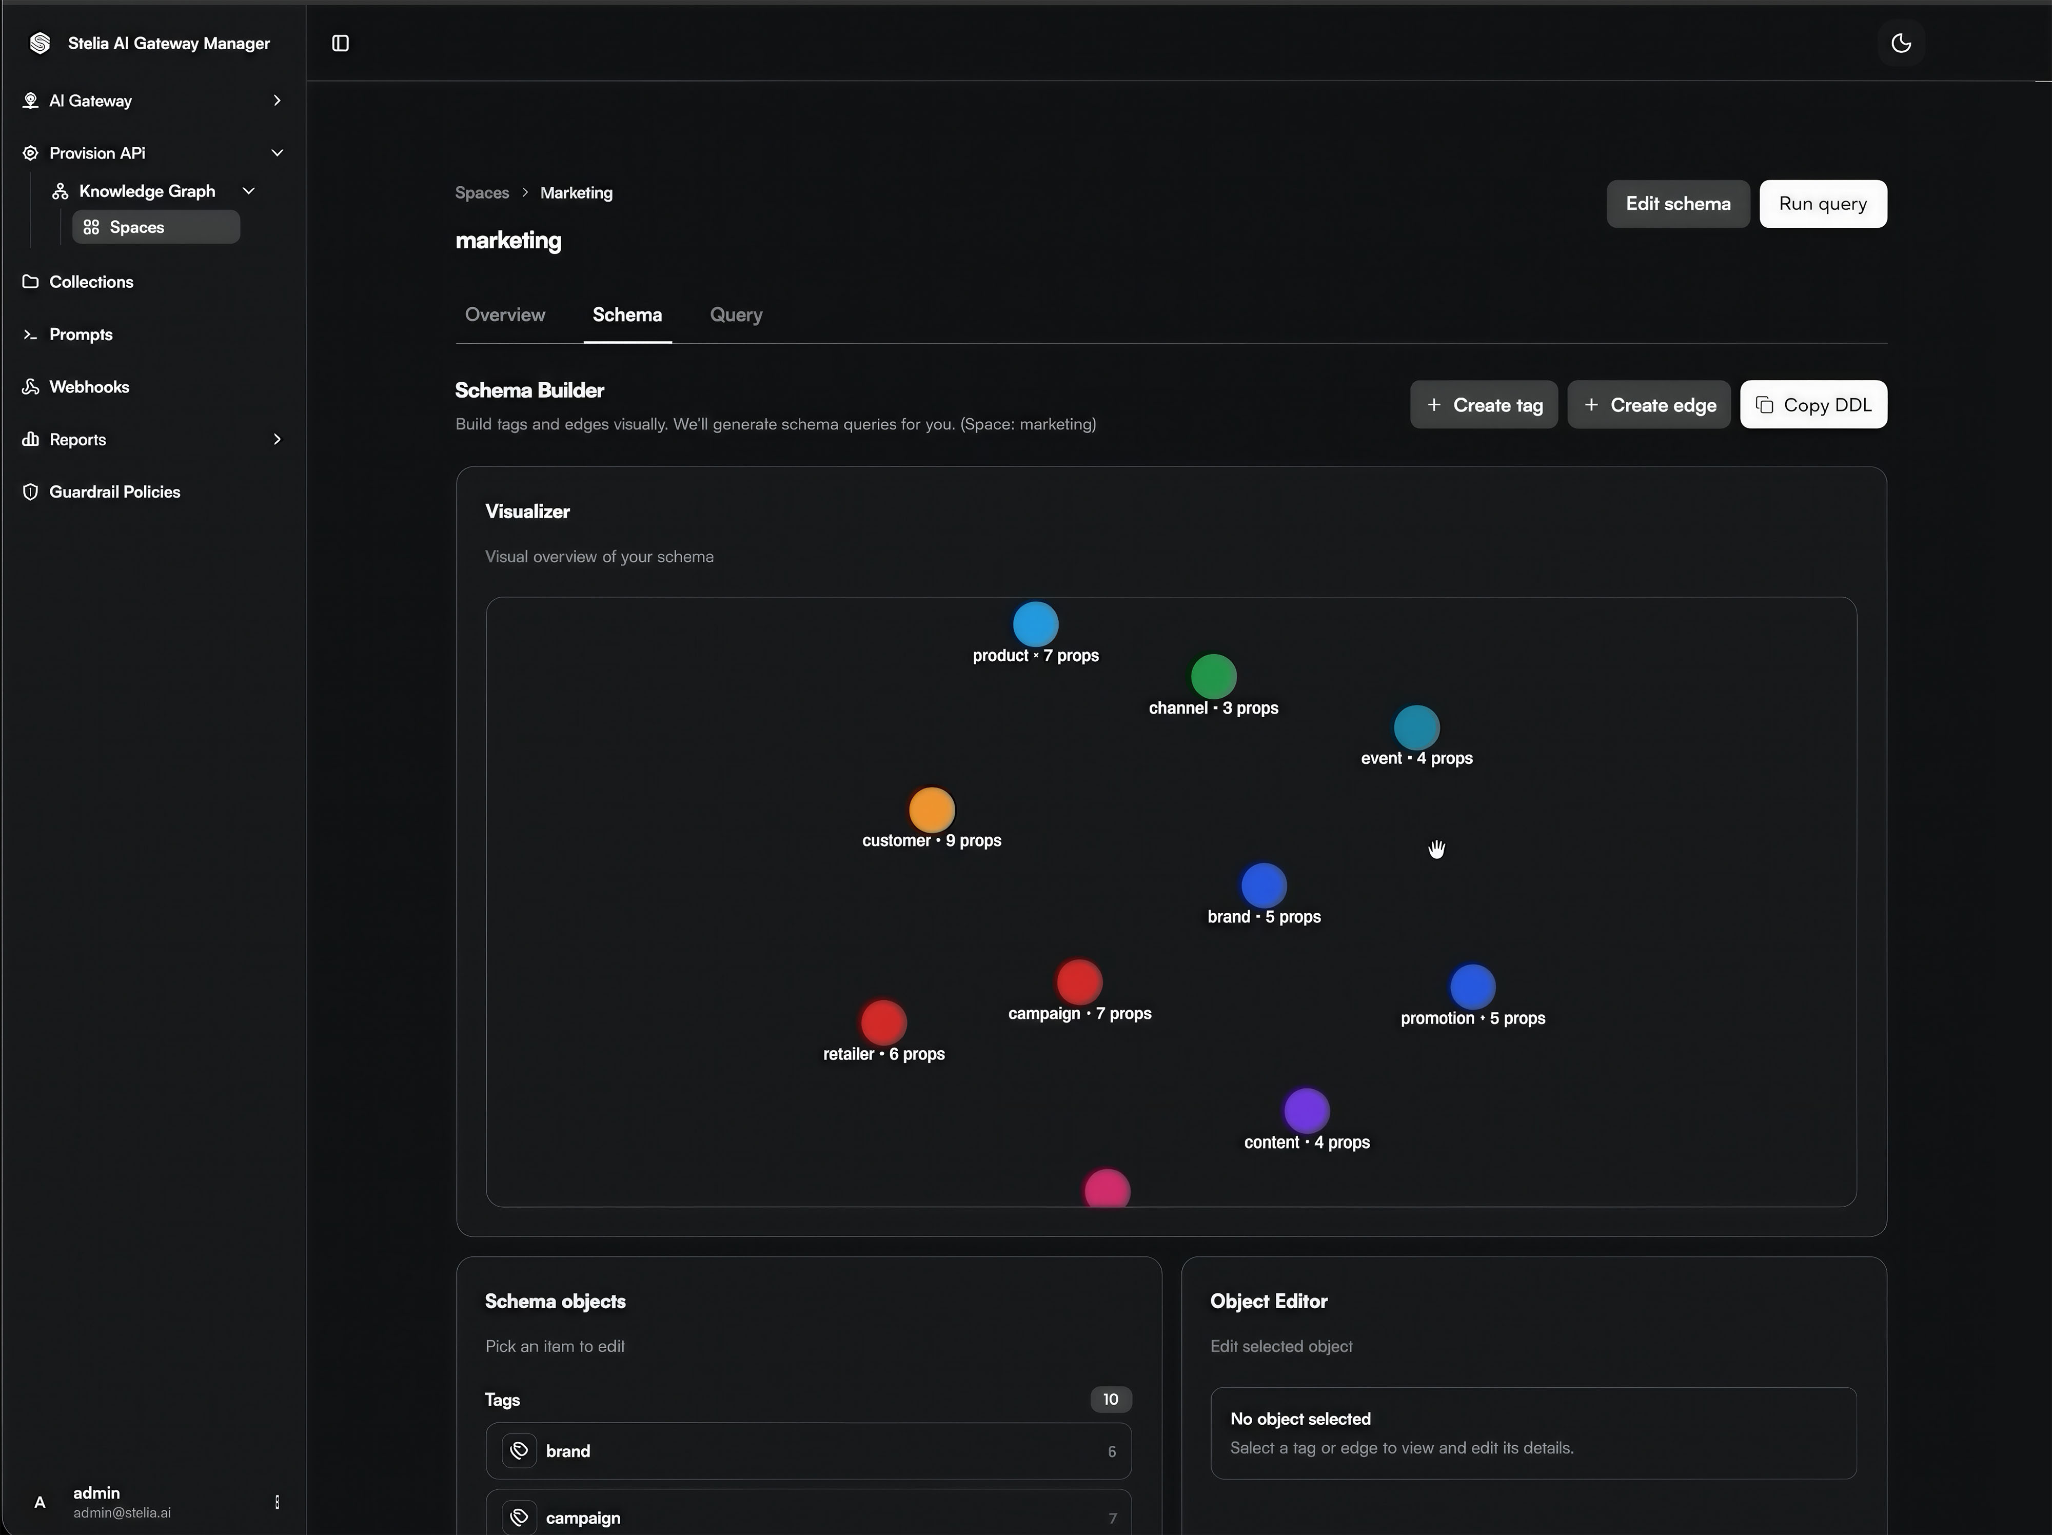Select the campaign row in Tags list

pos(808,1513)
